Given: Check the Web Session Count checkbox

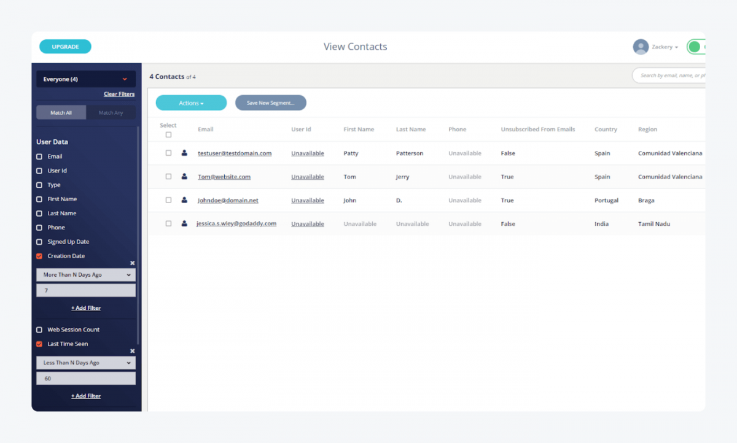Looking at the screenshot, I should 39,329.
